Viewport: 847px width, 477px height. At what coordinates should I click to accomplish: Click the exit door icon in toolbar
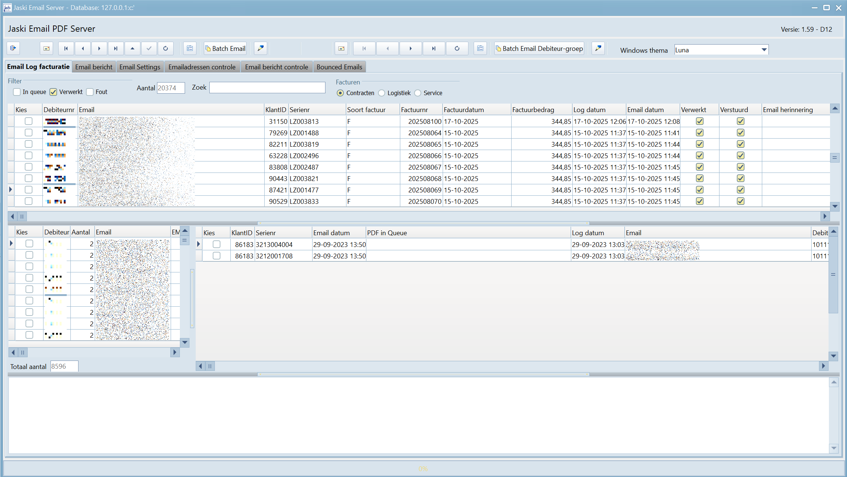[x=13, y=48]
